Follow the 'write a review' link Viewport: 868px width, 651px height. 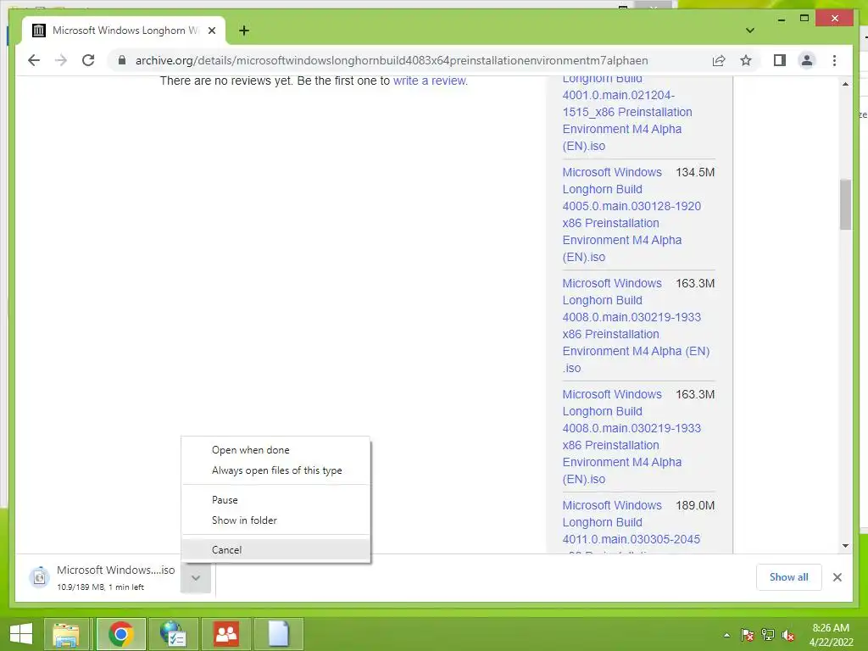pyautogui.click(x=430, y=81)
